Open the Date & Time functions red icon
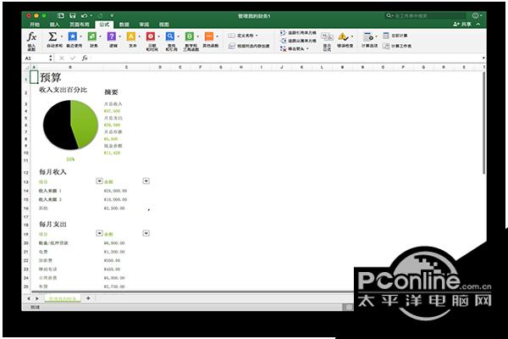The image size is (508, 339). [x=151, y=36]
